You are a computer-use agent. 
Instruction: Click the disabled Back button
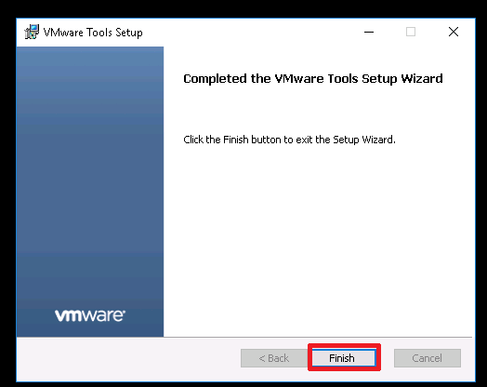pos(273,358)
